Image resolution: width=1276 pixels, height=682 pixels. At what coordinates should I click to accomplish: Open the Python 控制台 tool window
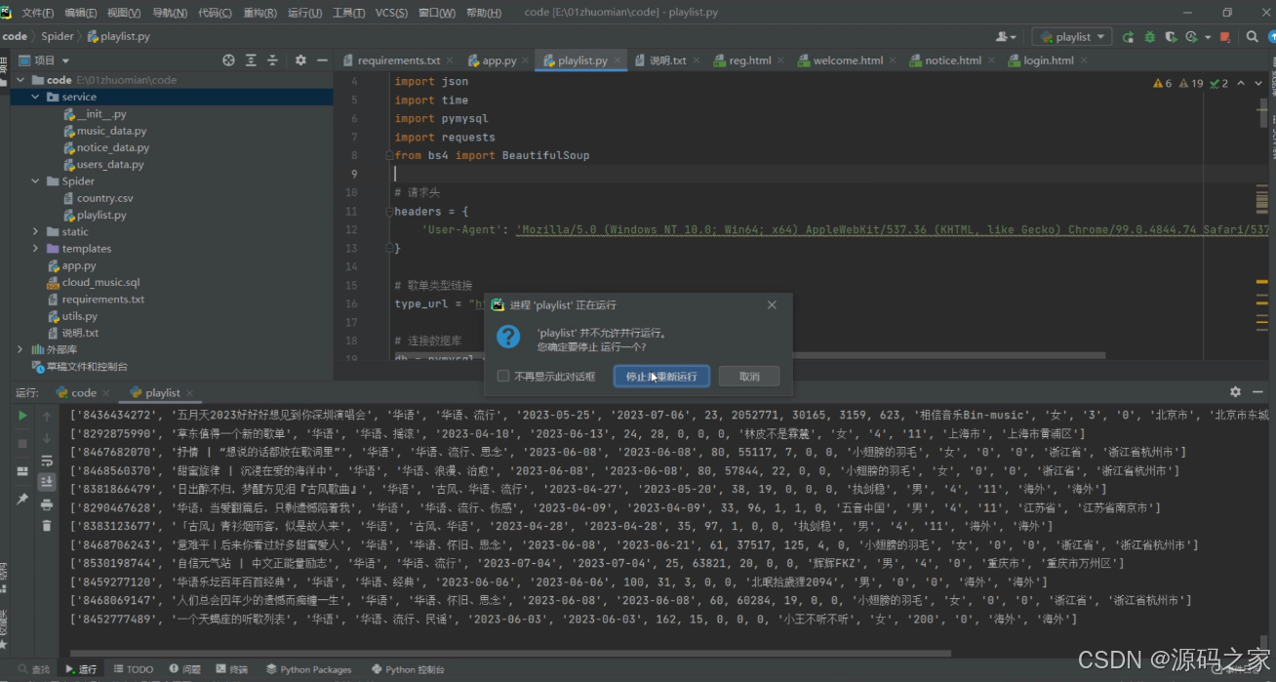tap(408, 669)
